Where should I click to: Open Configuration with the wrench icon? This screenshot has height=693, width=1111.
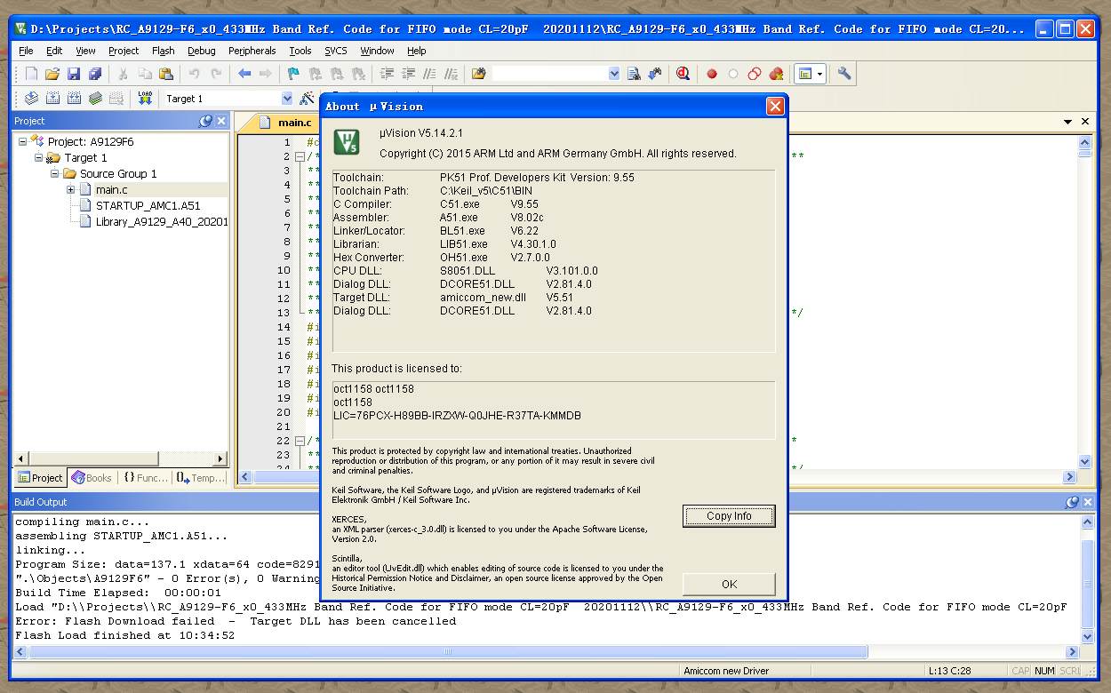tap(844, 74)
